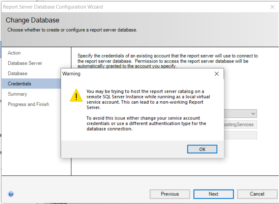Click the empty greyed-out field below username
This screenshot has height=204, width=279.
point(240,135)
